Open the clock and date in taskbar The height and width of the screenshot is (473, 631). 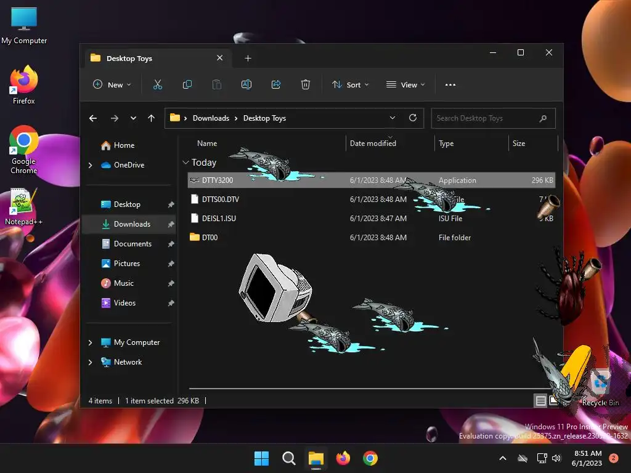coord(587,458)
